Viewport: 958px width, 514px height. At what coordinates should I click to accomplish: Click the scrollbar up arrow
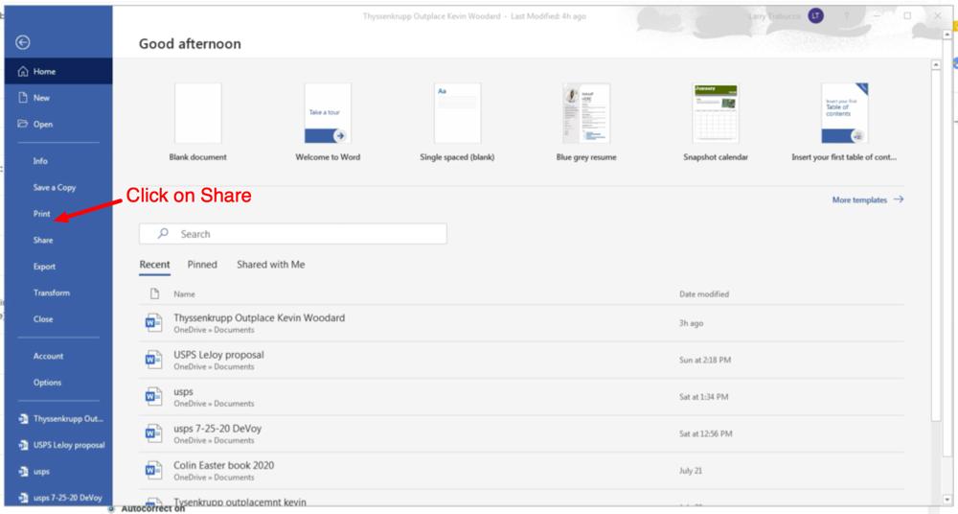pos(935,64)
